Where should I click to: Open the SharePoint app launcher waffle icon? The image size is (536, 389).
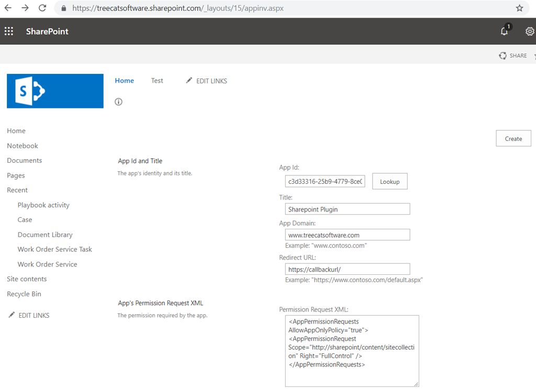pyautogui.click(x=9, y=31)
